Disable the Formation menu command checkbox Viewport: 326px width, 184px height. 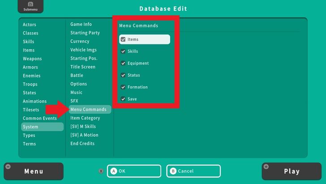point(123,87)
